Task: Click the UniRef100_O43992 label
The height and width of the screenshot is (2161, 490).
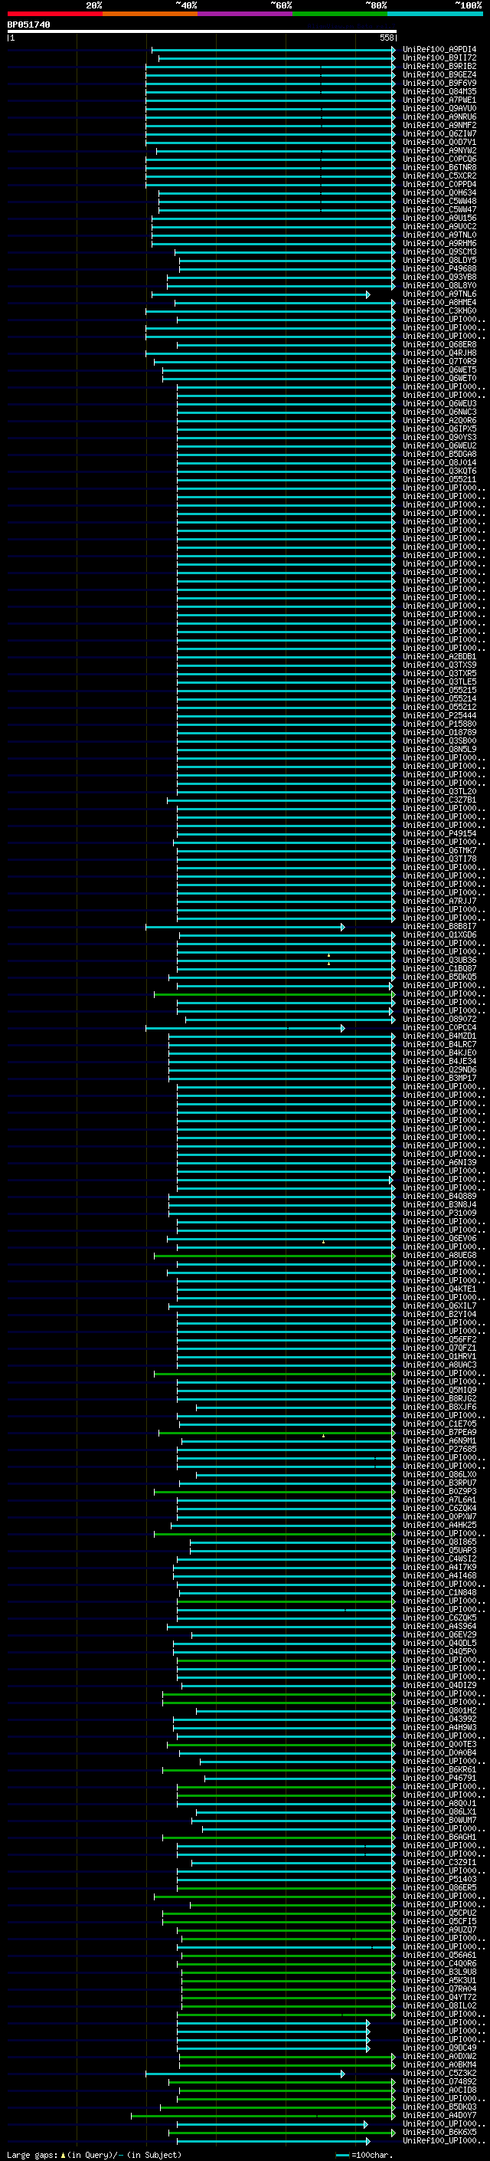Action: (x=439, y=1719)
